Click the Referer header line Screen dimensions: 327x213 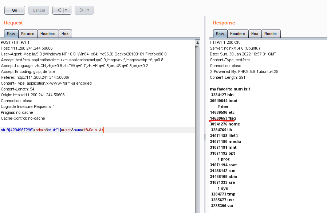point(35,77)
